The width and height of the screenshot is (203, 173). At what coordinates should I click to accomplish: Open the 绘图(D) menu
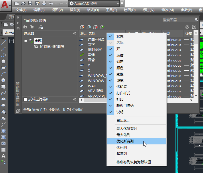coord(130,10)
